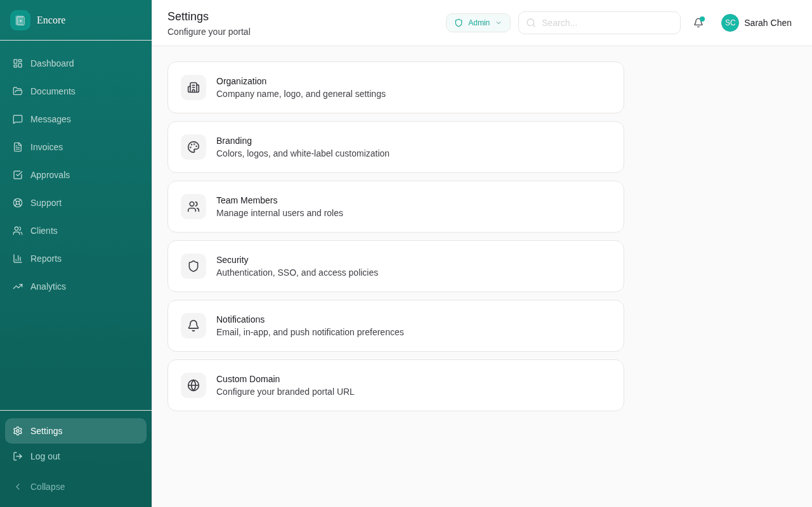This screenshot has width=812, height=507.
Task: Click inside the Search field
Action: pos(599,23)
